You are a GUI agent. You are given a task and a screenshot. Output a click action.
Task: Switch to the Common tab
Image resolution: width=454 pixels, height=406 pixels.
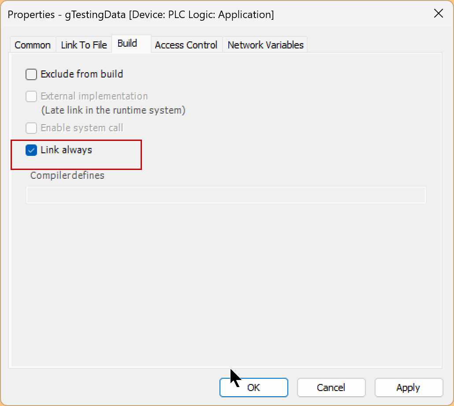(33, 45)
